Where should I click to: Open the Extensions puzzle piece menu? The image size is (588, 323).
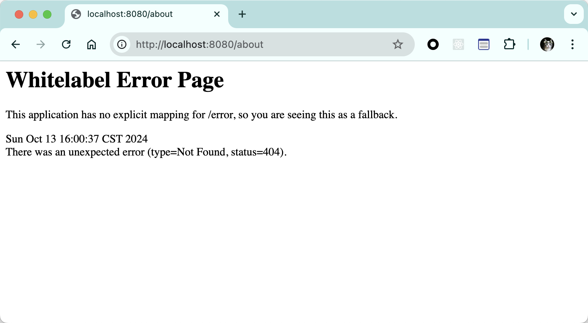pyautogui.click(x=509, y=44)
